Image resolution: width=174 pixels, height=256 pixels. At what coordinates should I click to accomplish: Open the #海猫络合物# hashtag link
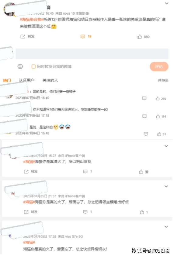32,20
